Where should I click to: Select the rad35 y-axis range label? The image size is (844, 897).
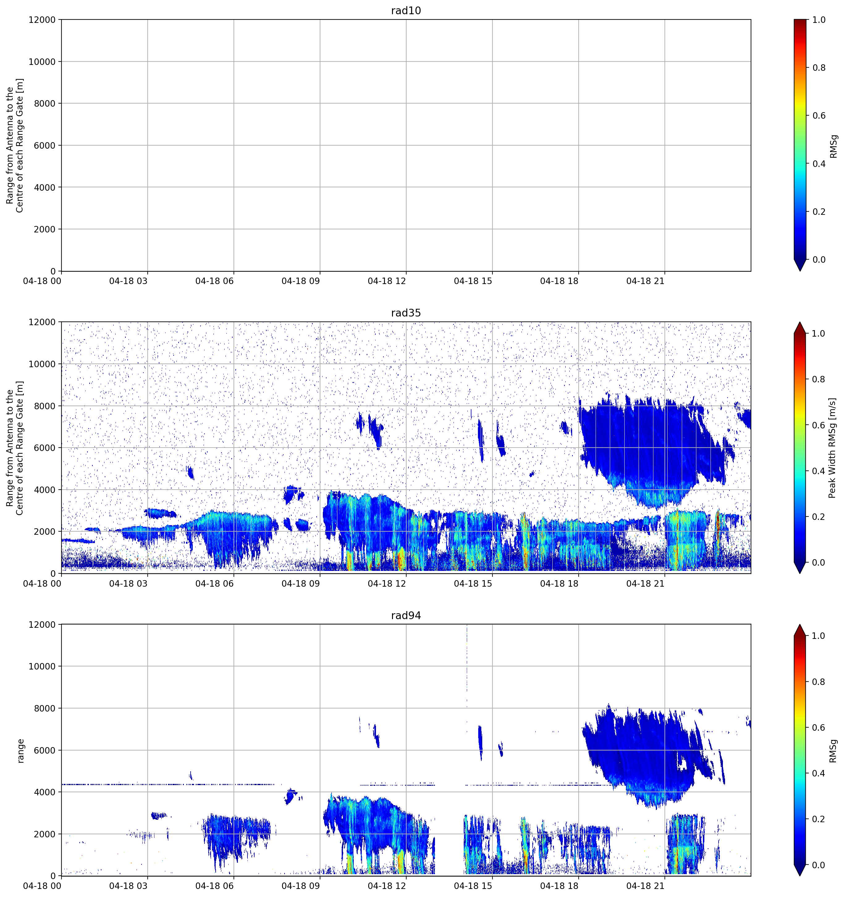coord(15,448)
